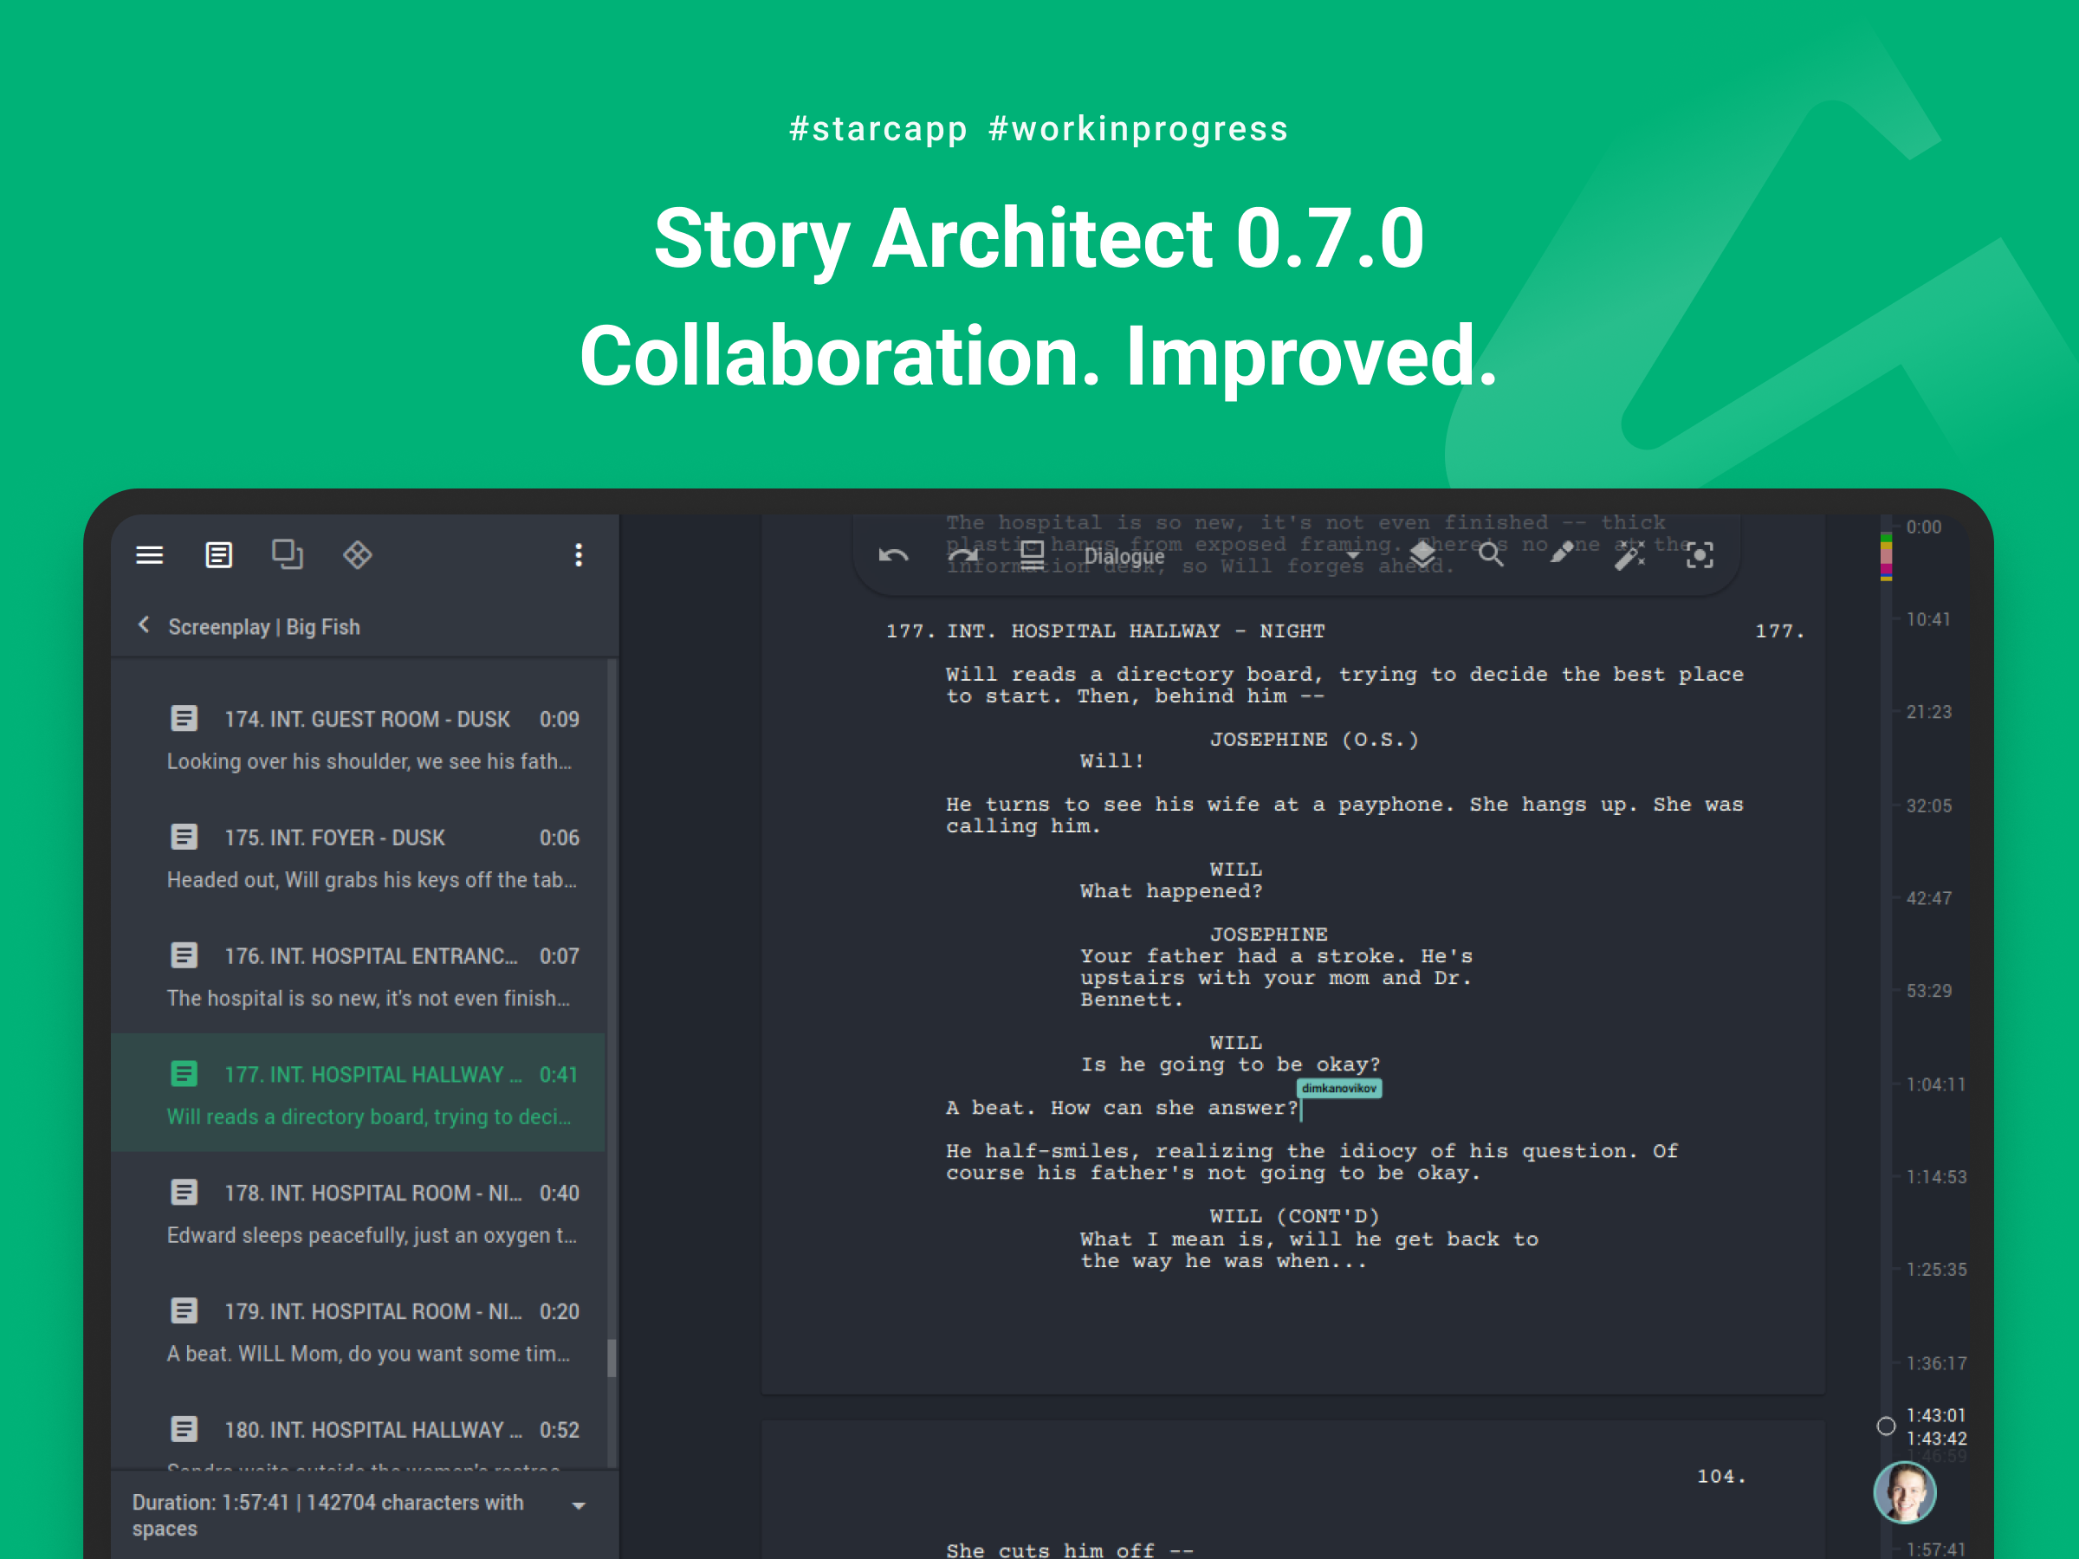The height and width of the screenshot is (1559, 2079).
Task: Open the hamburger menu
Action: [x=150, y=555]
